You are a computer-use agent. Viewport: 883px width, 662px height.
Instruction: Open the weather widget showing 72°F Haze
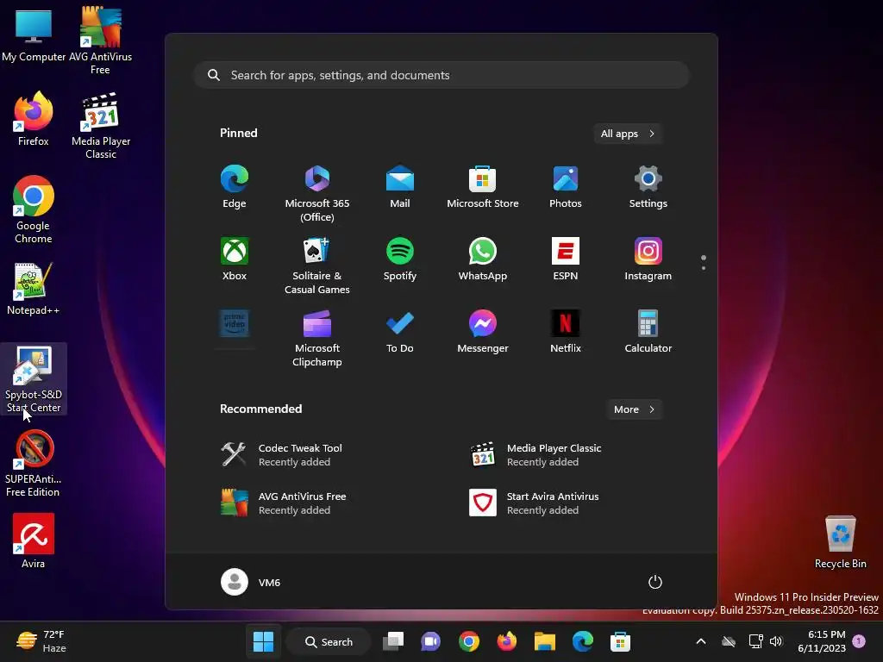tap(42, 641)
